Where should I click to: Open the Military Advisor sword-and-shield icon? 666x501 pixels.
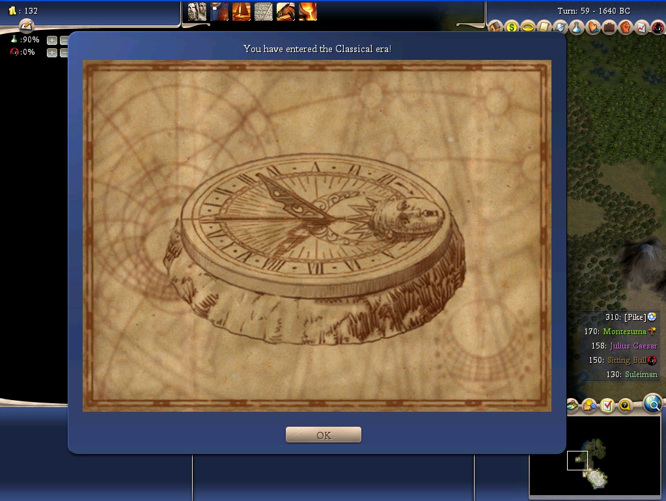pos(561,27)
